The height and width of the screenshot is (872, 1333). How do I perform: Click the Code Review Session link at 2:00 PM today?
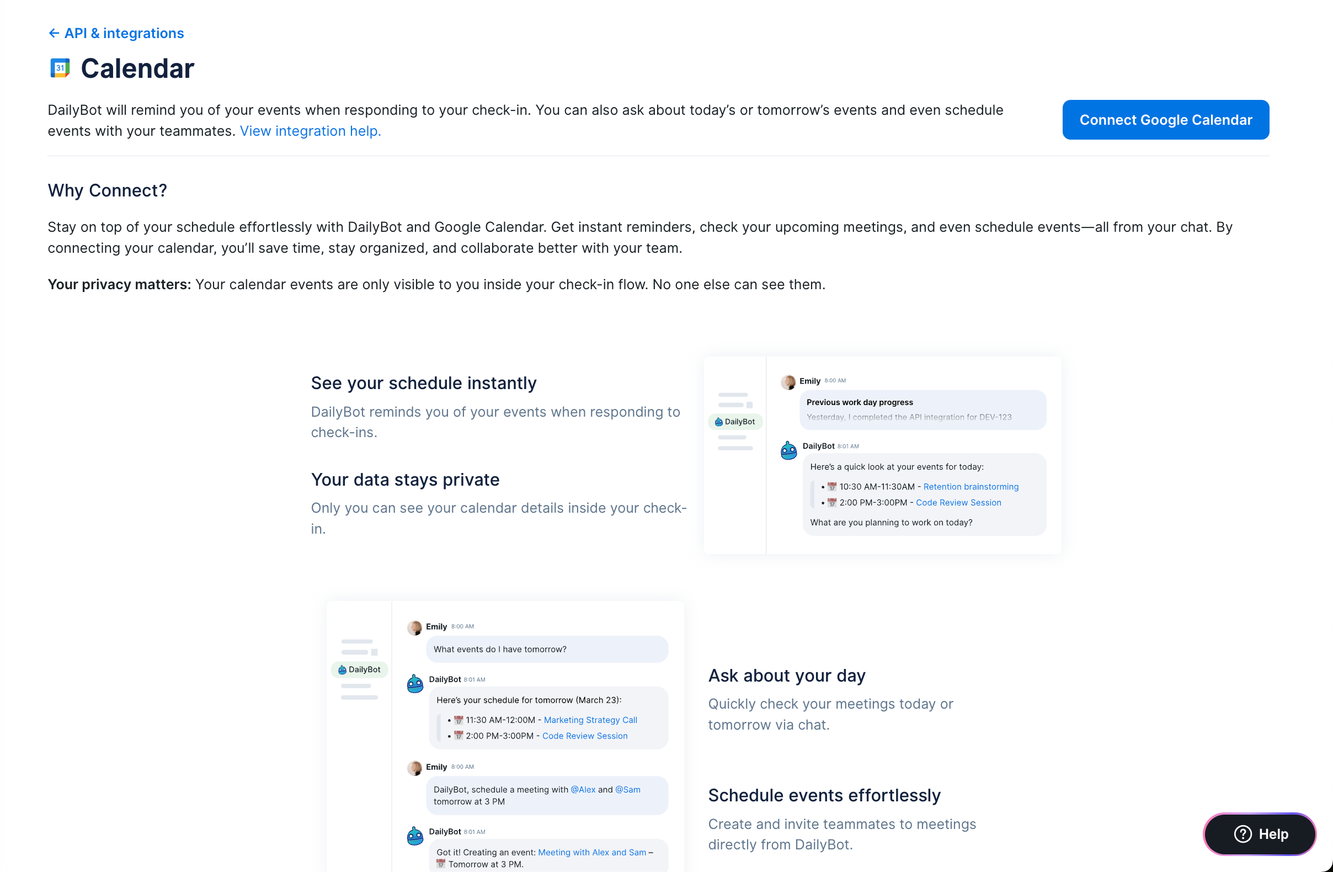pos(958,503)
